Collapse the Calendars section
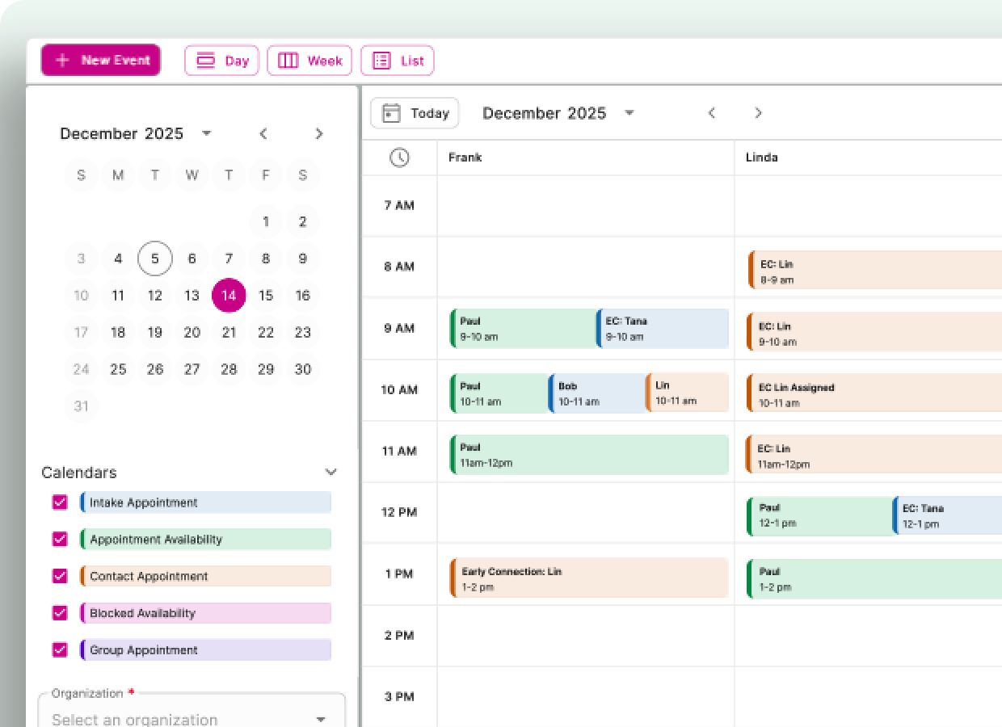The image size is (1002, 727). point(331,472)
